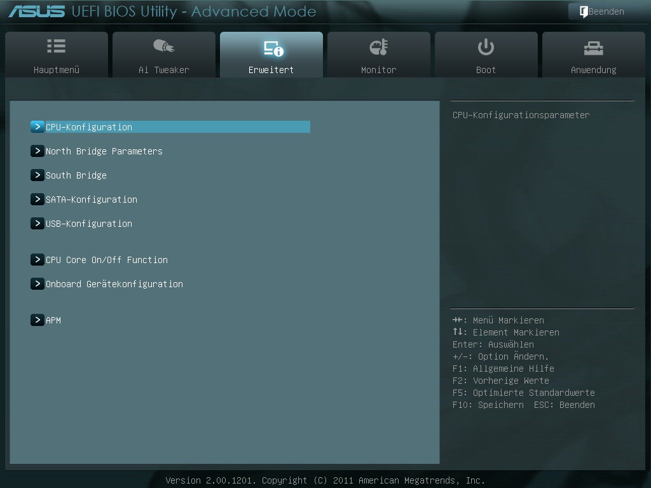This screenshot has width=651, height=488.
Task: Click the 'UEFI BIOS Utility' title text
Action: tap(125, 11)
